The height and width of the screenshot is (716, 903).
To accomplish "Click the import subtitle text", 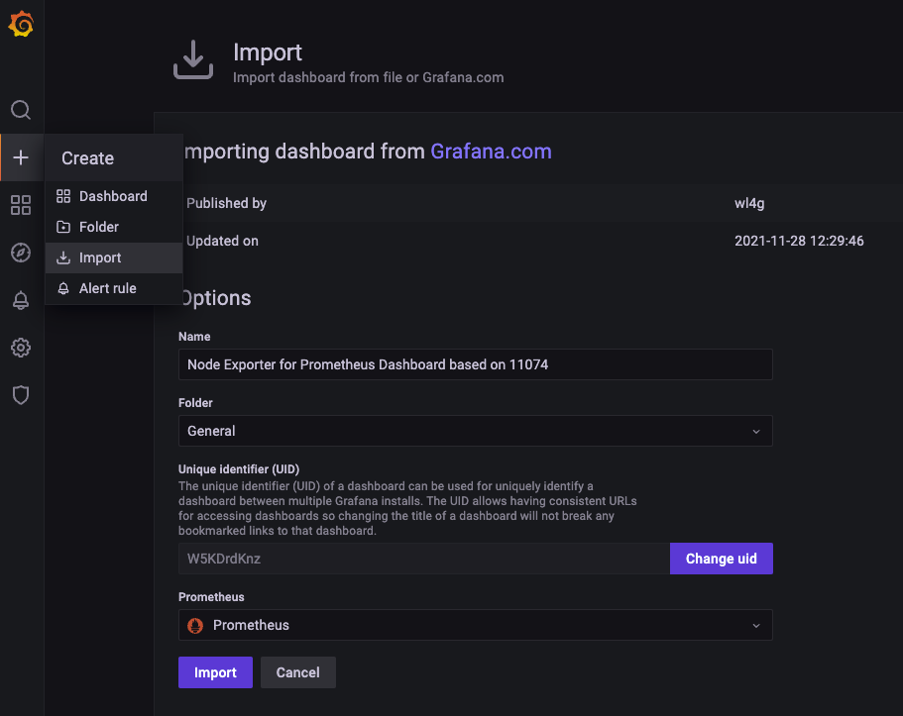I will [368, 77].
